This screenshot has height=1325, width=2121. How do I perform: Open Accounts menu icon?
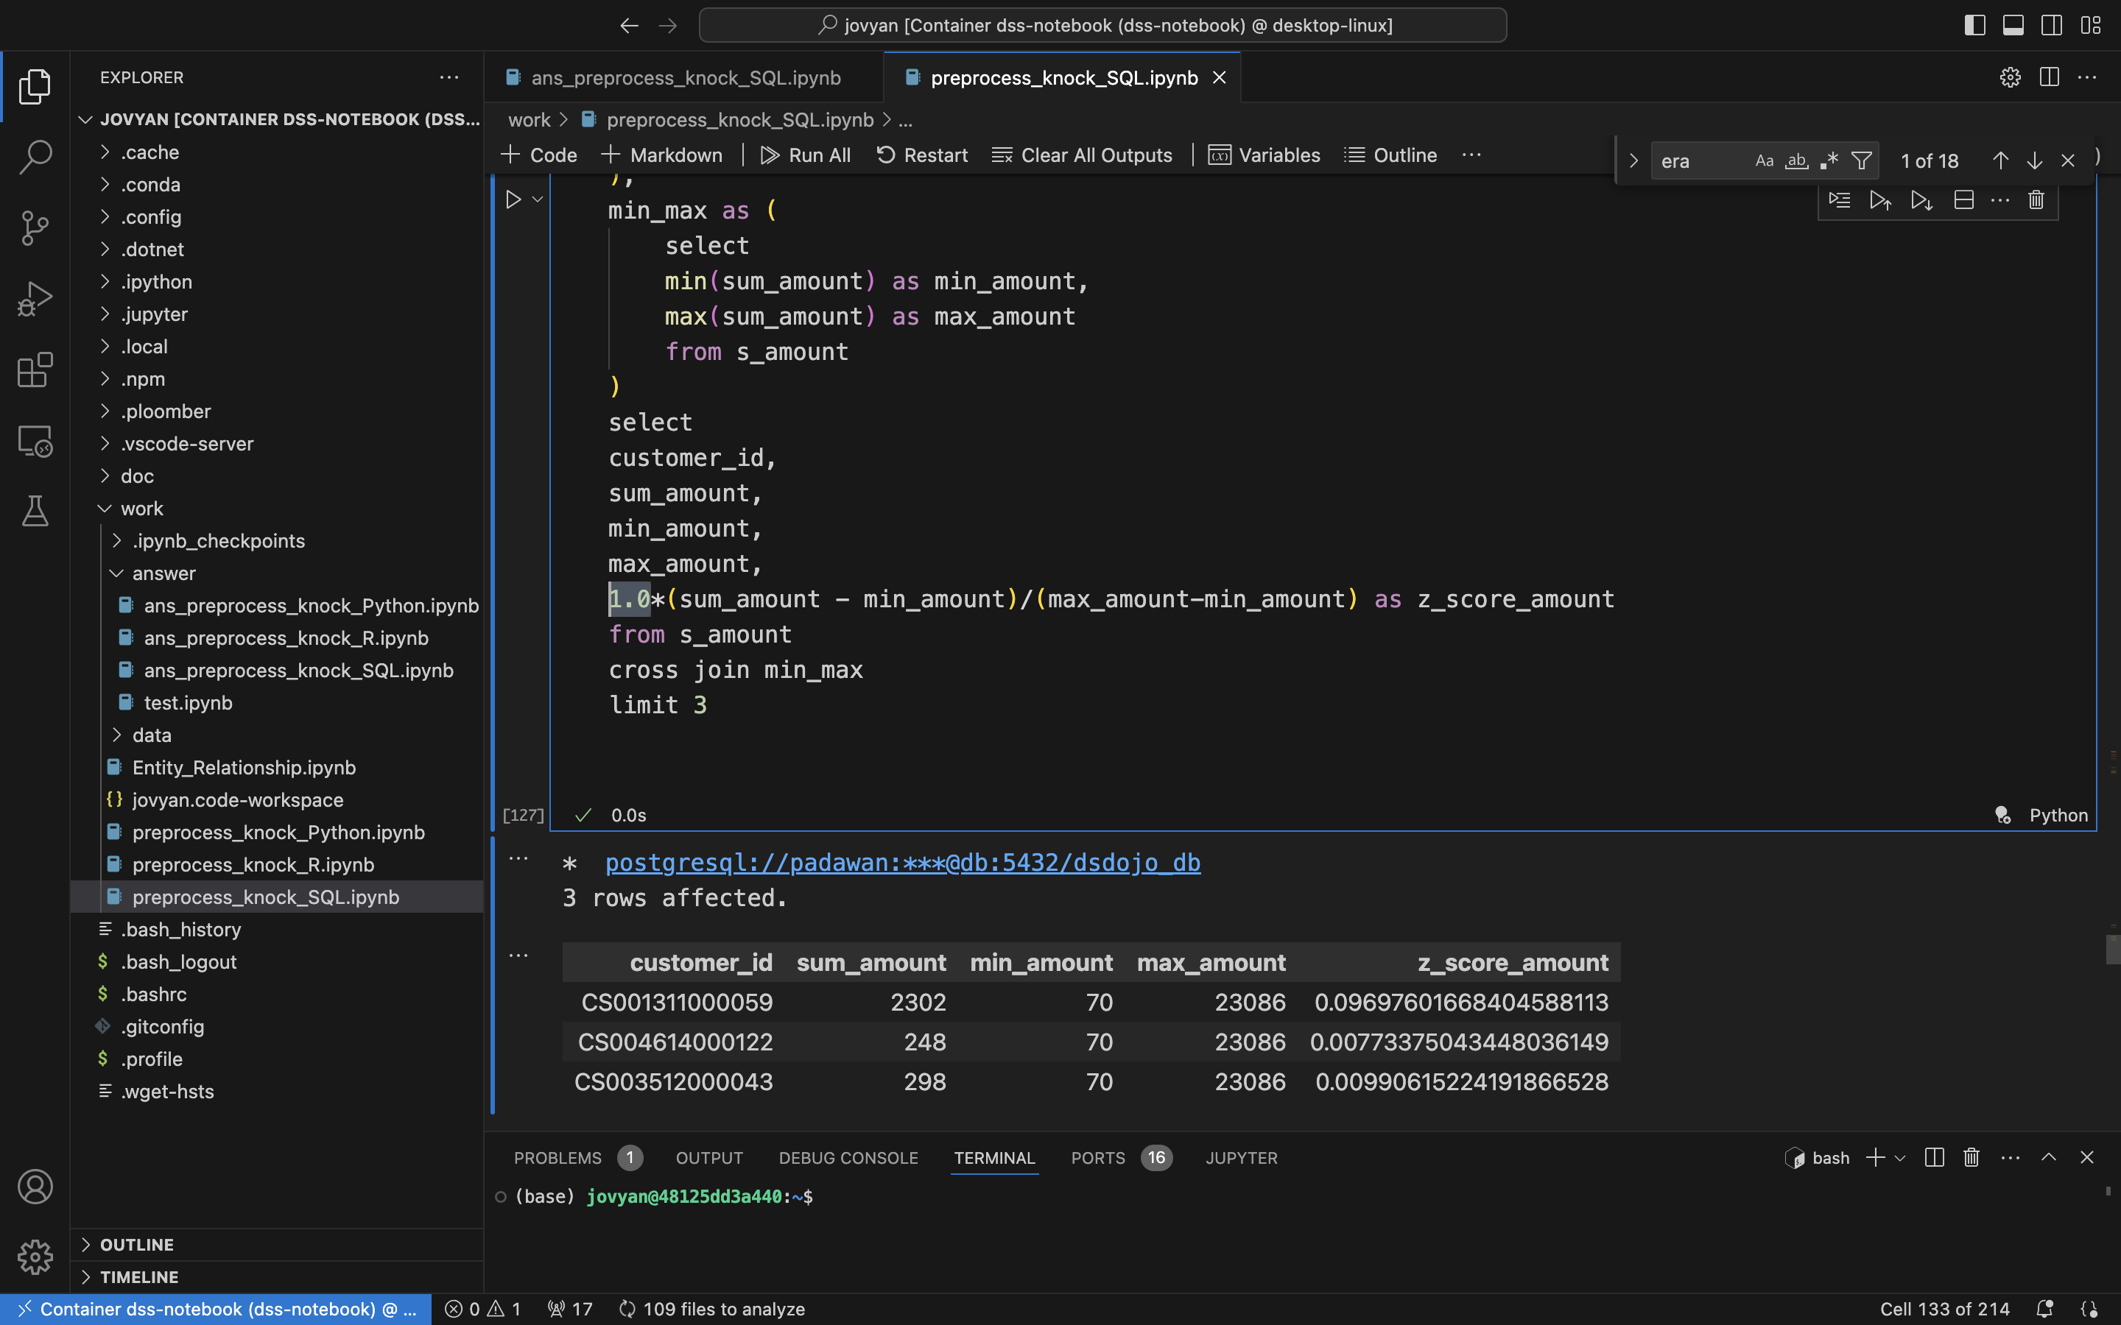click(x=35, y=1187)
